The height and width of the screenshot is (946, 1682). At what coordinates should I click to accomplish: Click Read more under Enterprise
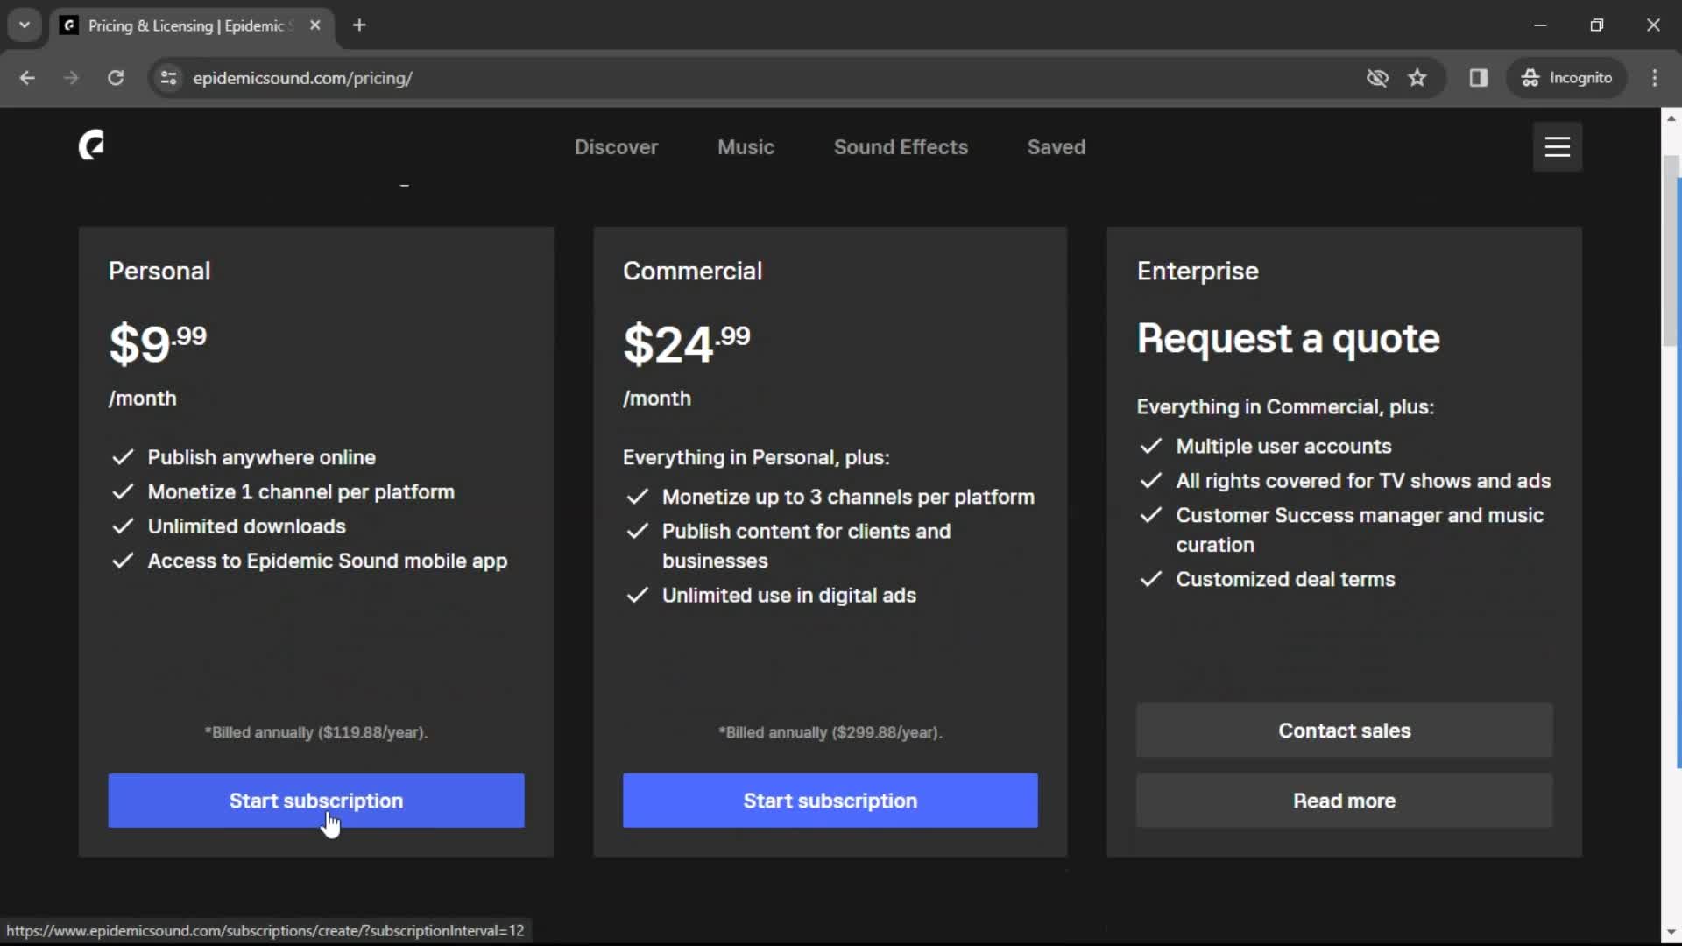pyautogui.click(x=1345, y=801)
